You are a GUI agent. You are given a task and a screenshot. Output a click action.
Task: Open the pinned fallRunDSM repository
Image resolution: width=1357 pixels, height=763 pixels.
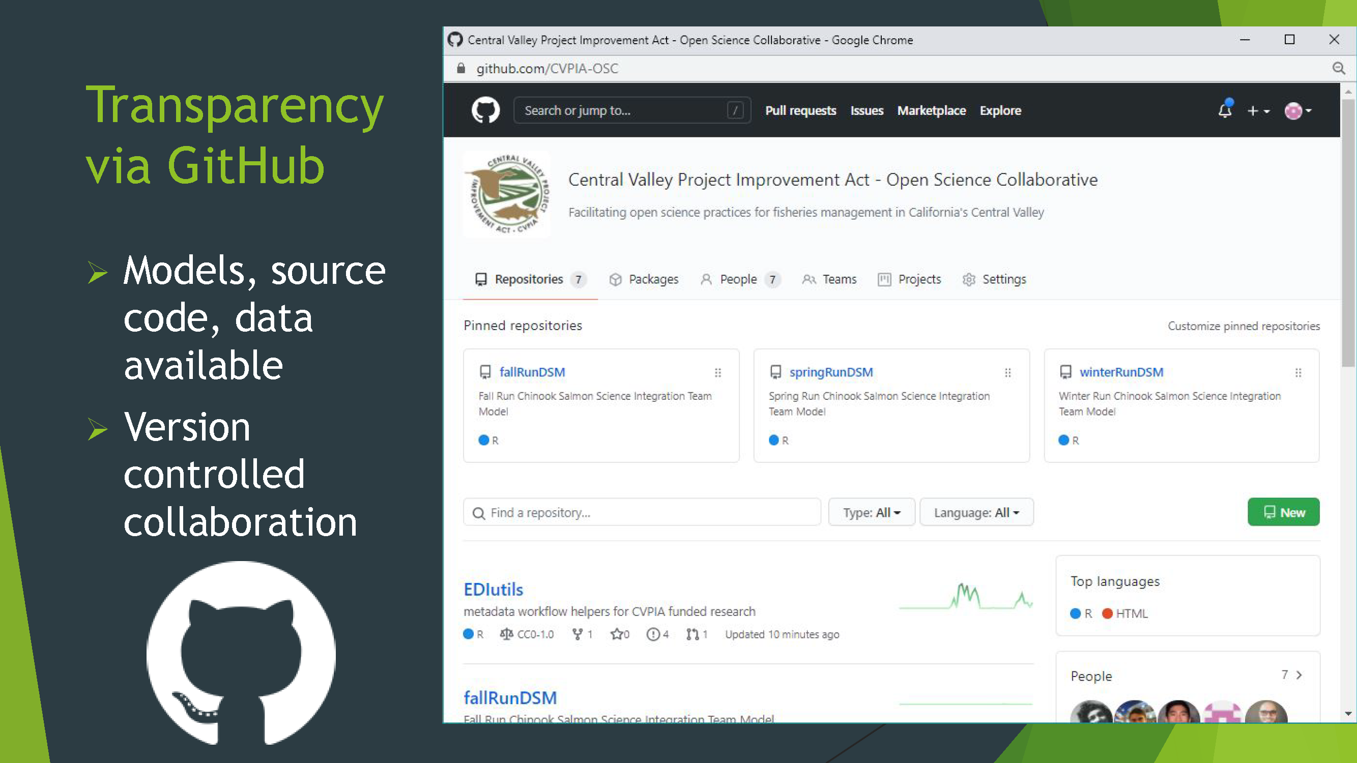tap(532, 372)
